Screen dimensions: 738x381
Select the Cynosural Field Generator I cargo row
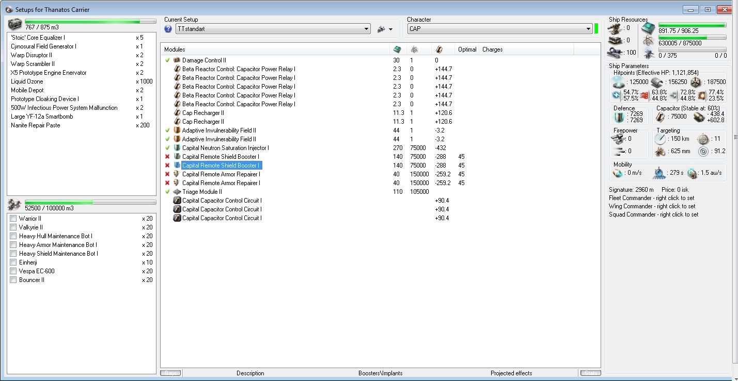[82, 46]
